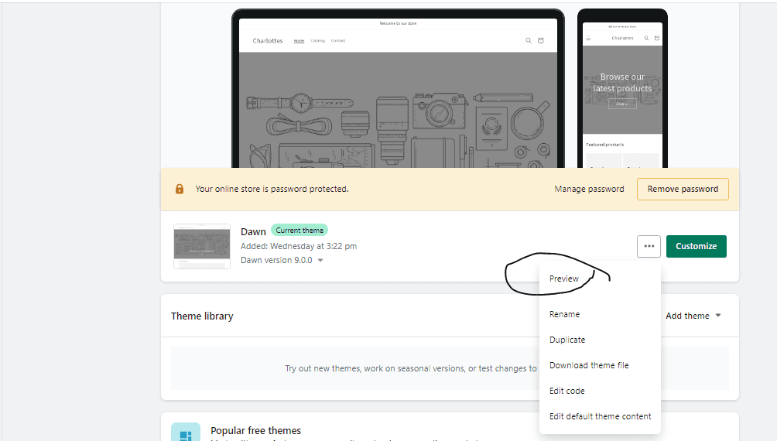Image resolution: width=777 pixels, height=441 pixels.
Task: Click the desktop theme preview image
Action: (398, 88)
